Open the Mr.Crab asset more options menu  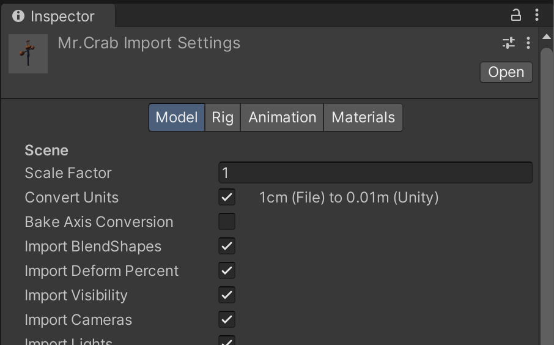click(x=528, y=43)
